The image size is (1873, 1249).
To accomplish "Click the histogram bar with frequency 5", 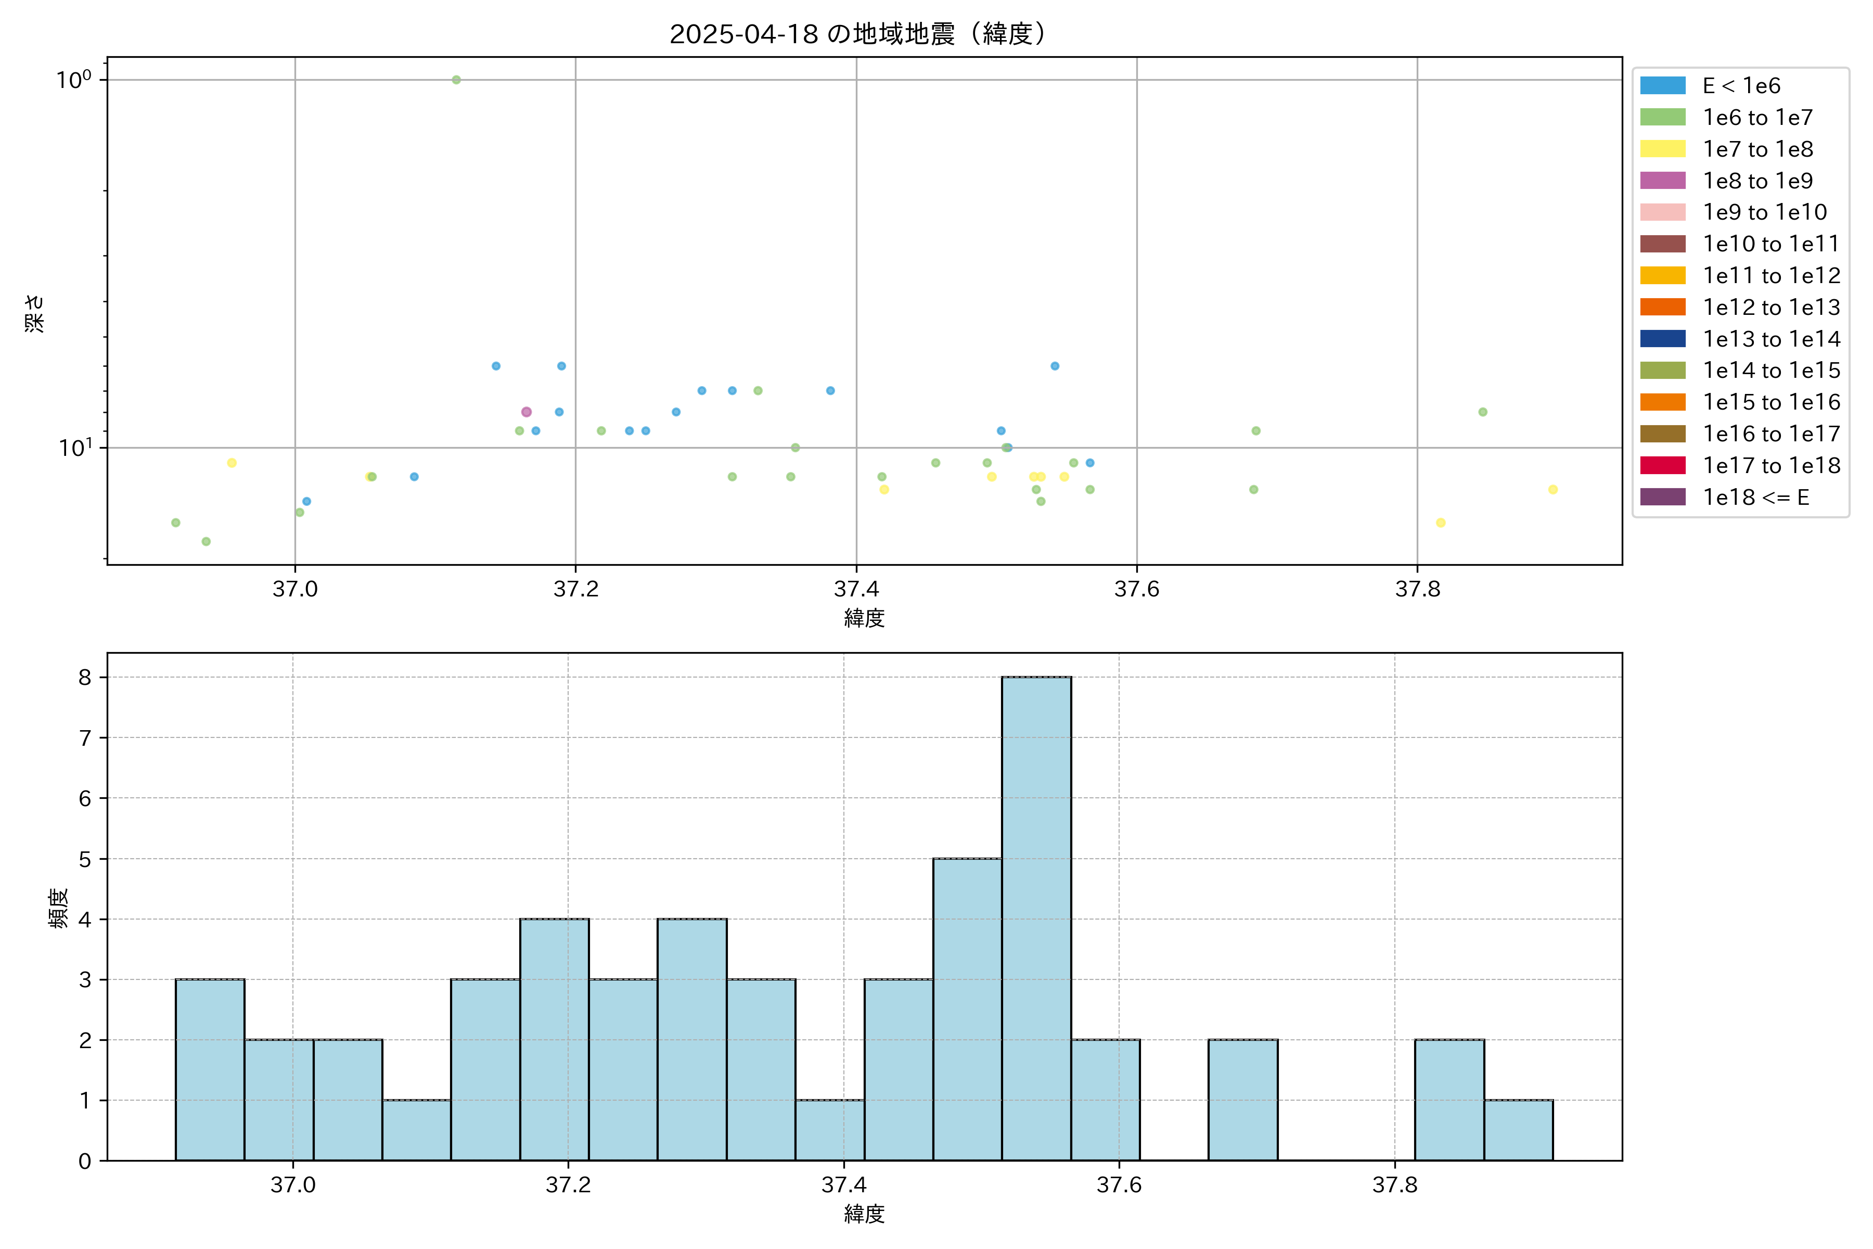I will 967,1009.
